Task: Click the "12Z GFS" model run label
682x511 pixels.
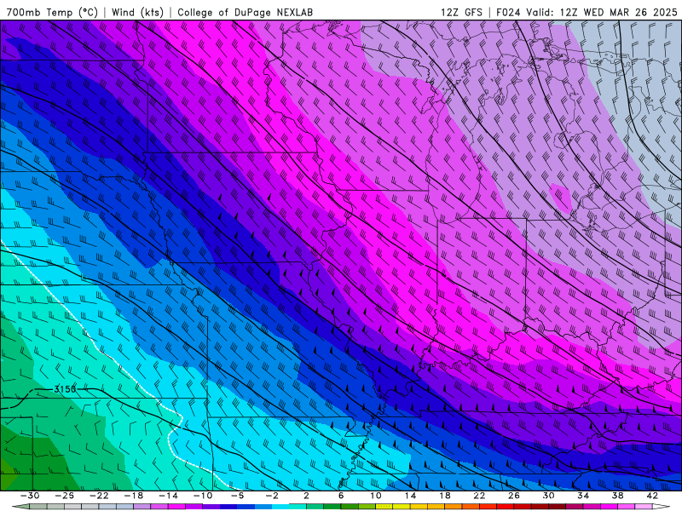Action: 461,12
